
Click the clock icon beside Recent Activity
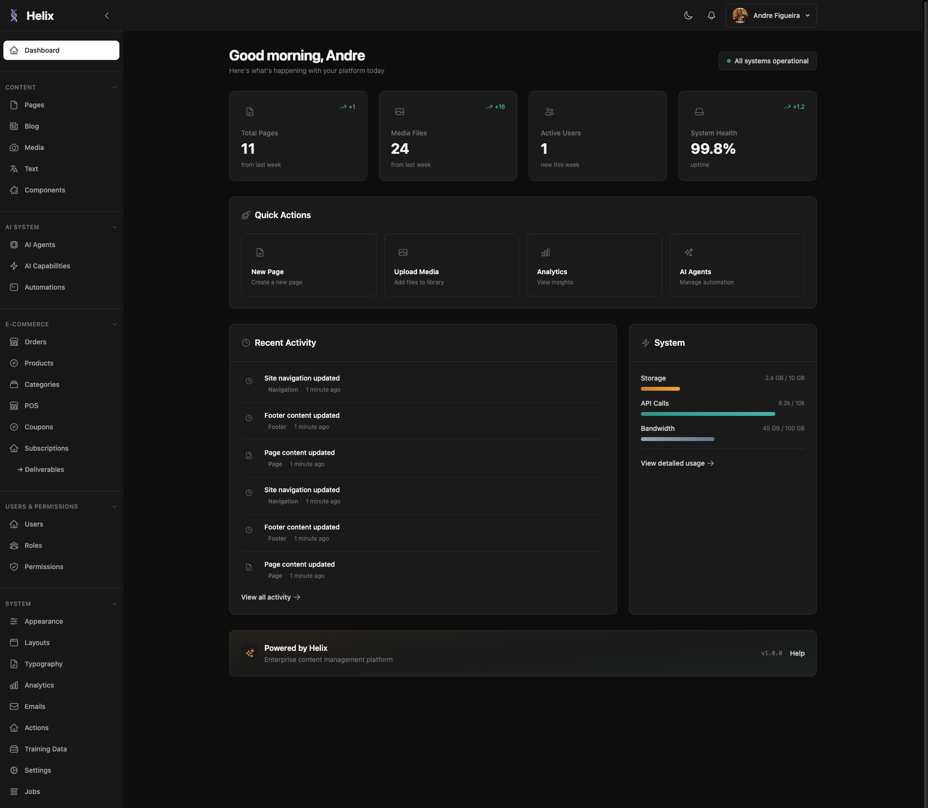[246, 343]
